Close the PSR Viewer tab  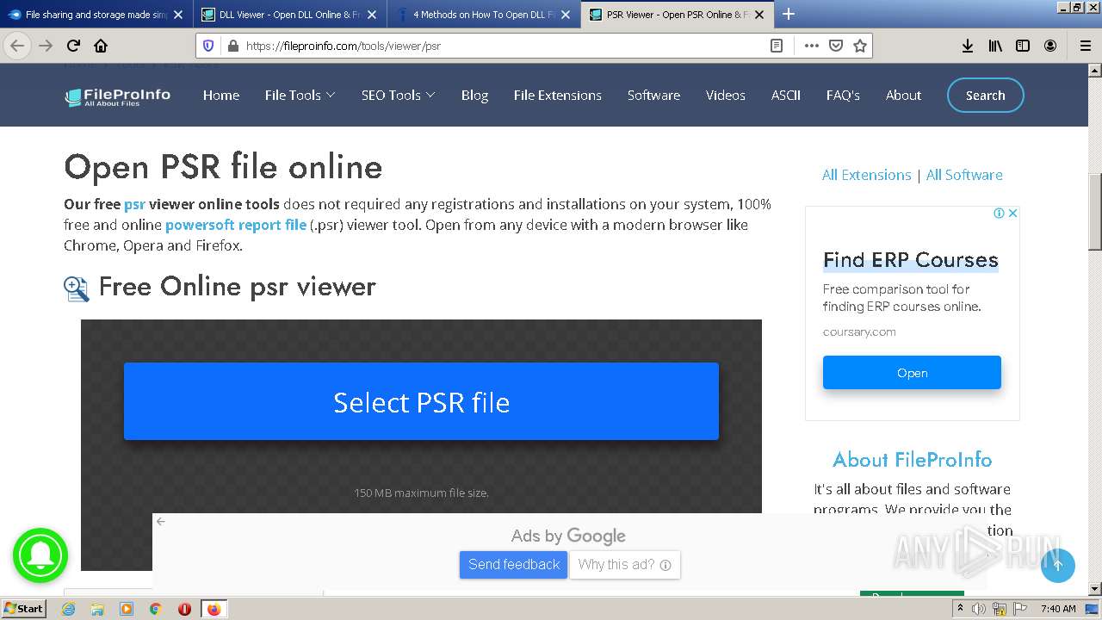point(759,15)
